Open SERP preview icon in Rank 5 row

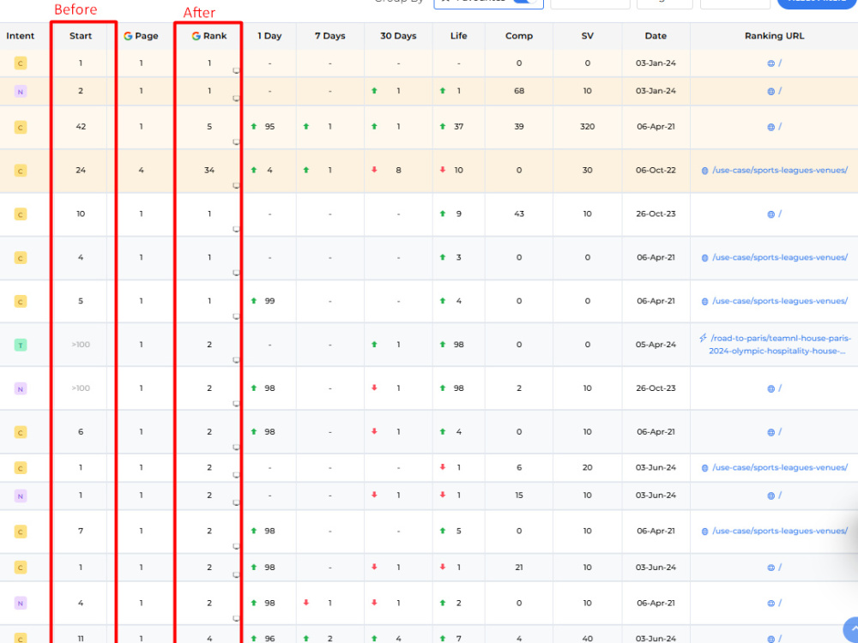(x=237, y=141)
